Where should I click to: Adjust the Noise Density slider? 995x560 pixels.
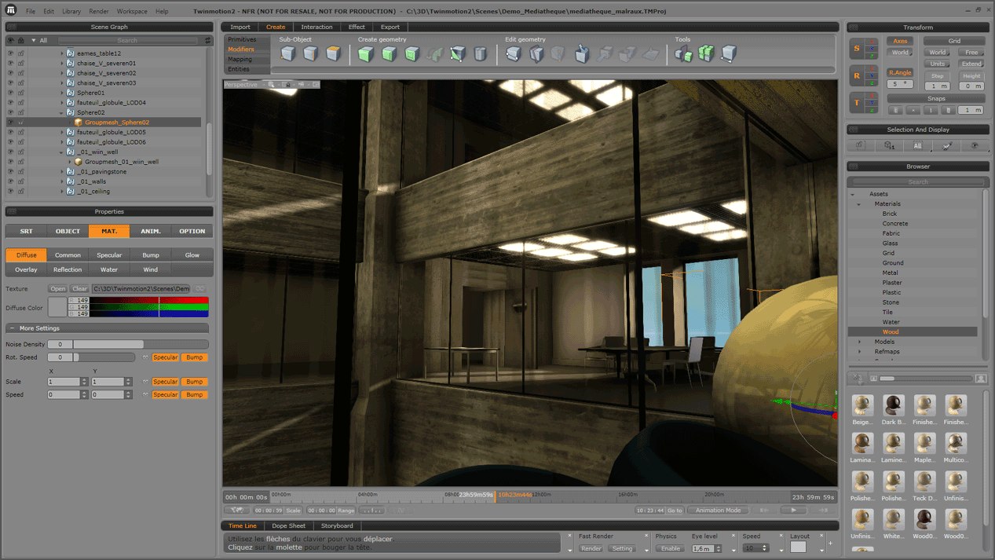coord(108,344)
